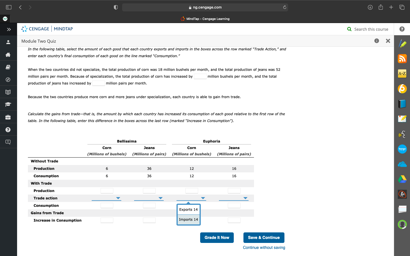Click Grade It Now button
The height and width of the screenshot is (256, 410).
pyautogui.click(x=217, y=238)
